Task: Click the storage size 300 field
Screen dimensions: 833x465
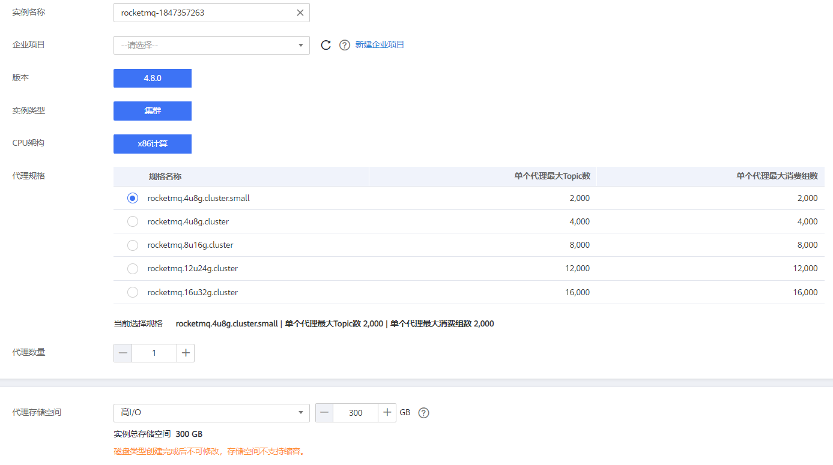Action: click(356, 413)
